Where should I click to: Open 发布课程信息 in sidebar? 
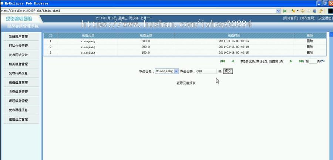[18, 110]
